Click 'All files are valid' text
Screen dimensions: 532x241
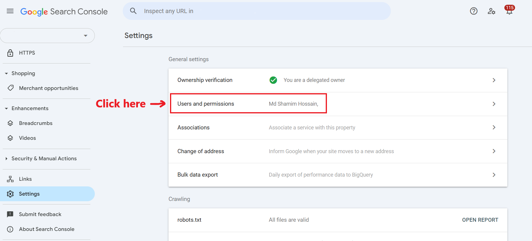click(289, 220)
